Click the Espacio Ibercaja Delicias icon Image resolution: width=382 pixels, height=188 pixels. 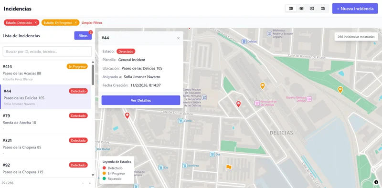(x=309, y=99)
